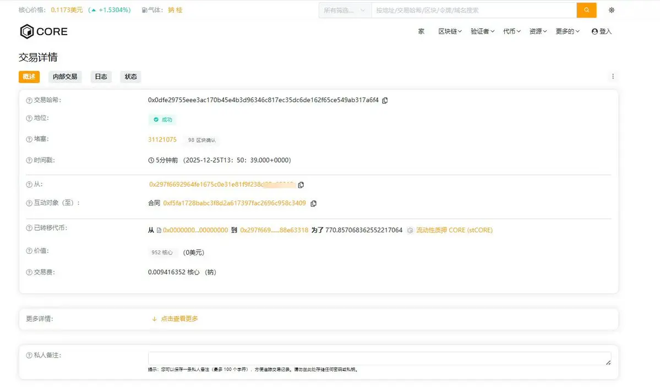Image resolution: width=660 pixels, height=390 pixels.
Task: Open the three-dot options menu
Action: (x=613, y=76)
